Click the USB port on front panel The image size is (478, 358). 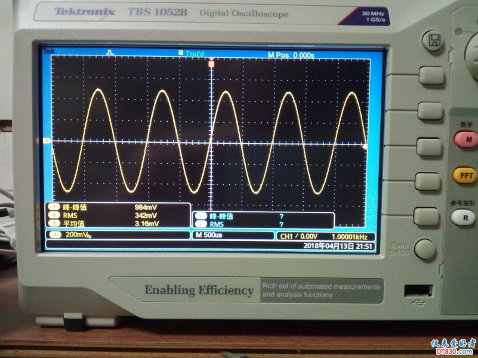click(419, 291)
